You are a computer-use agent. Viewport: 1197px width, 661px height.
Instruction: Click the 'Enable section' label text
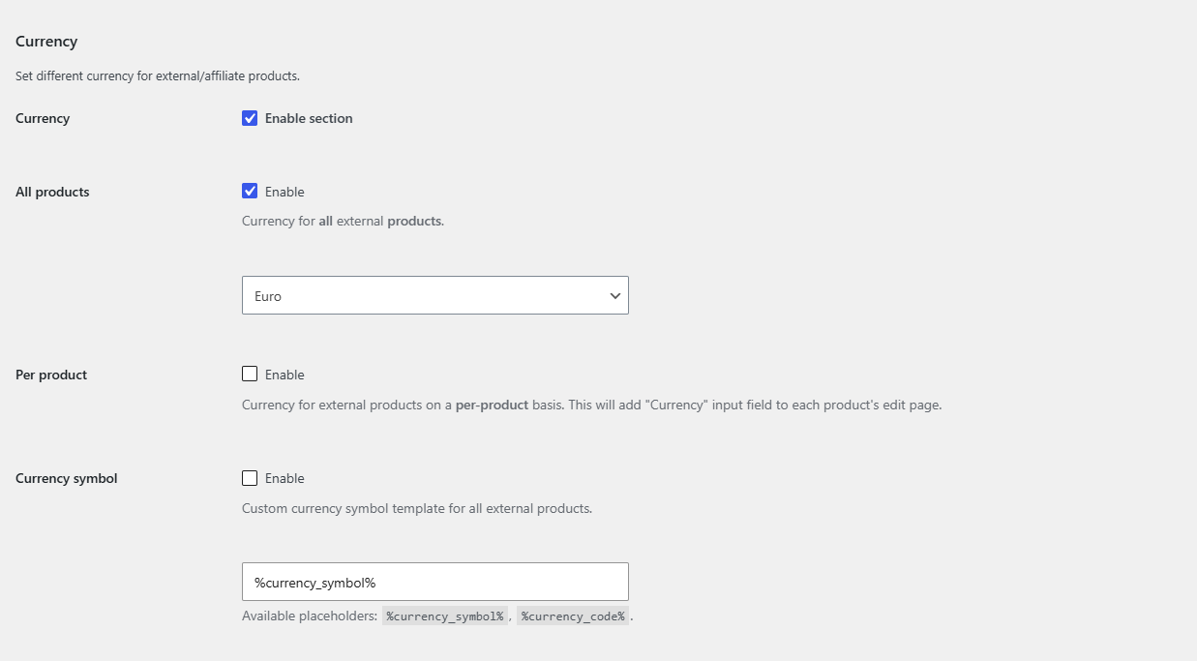pos(309,118)
